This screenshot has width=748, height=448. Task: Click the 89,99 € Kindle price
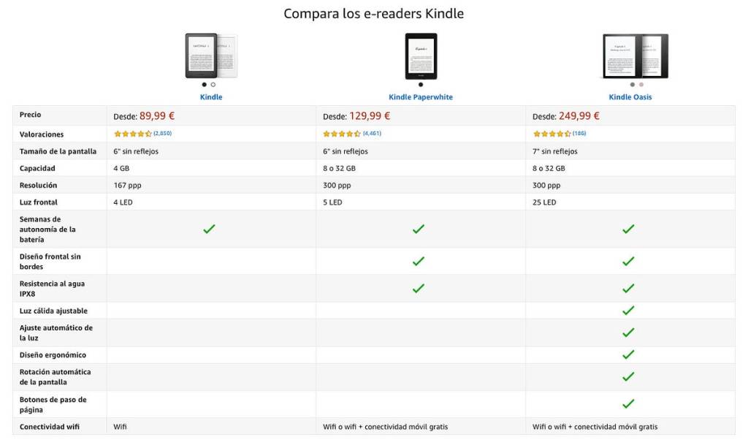[157, 115]
